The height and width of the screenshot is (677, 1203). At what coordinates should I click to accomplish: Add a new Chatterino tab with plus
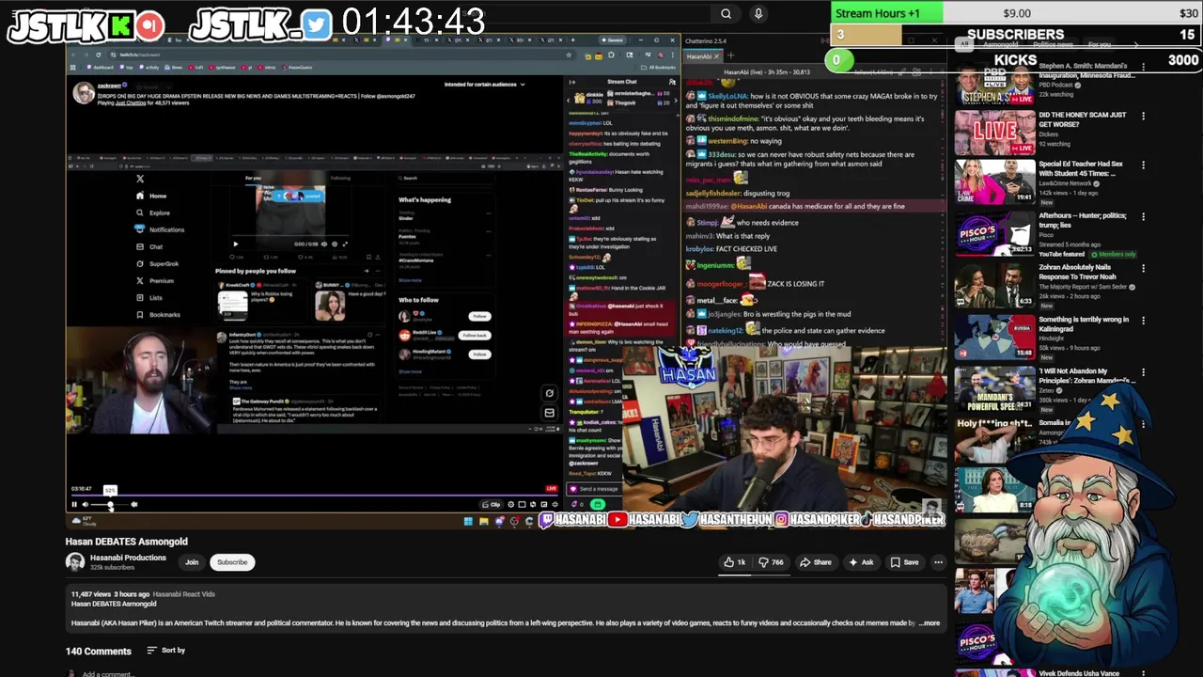(x=731, y=56)
